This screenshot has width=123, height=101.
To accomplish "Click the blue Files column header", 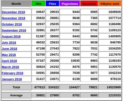I will [52, 4].
